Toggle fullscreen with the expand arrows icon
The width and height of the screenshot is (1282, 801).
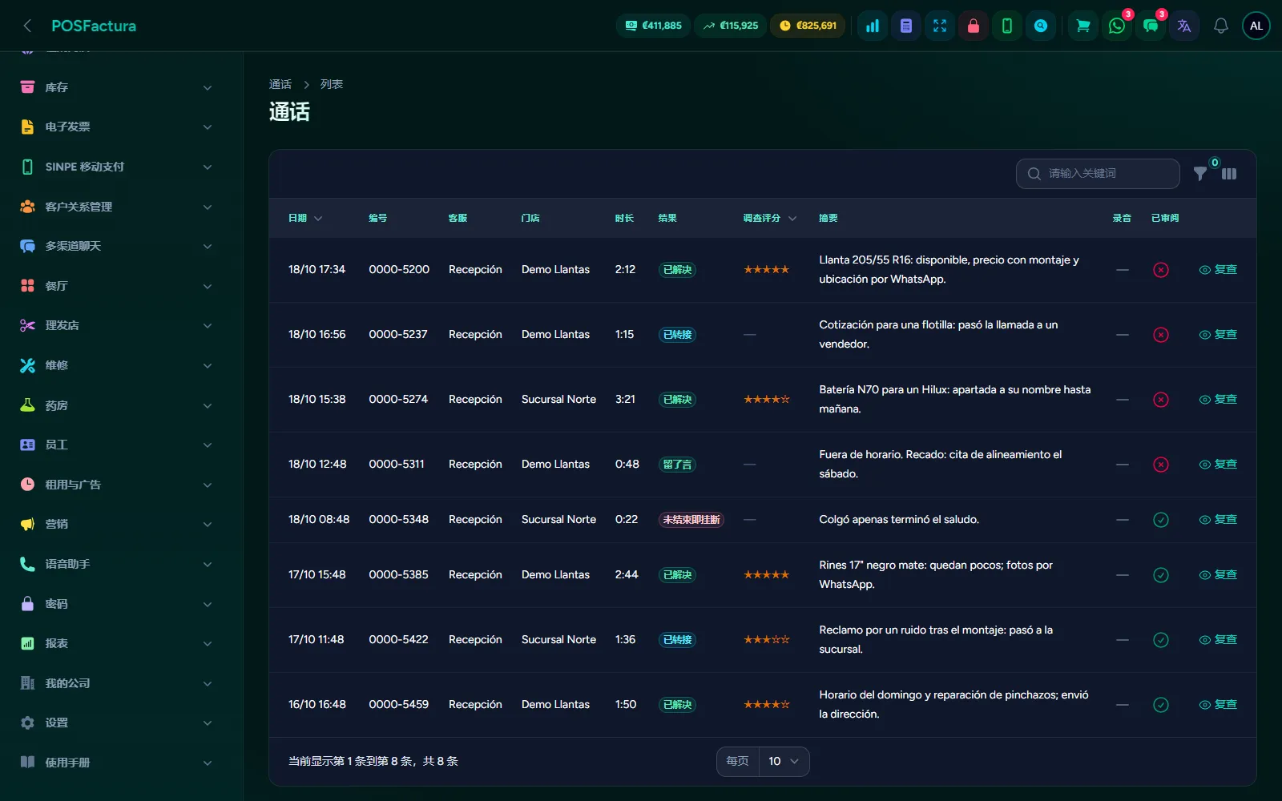[x=940, y=26]
